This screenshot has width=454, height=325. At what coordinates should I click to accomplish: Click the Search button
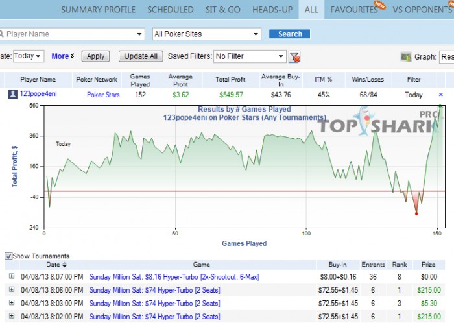point(289,34)
